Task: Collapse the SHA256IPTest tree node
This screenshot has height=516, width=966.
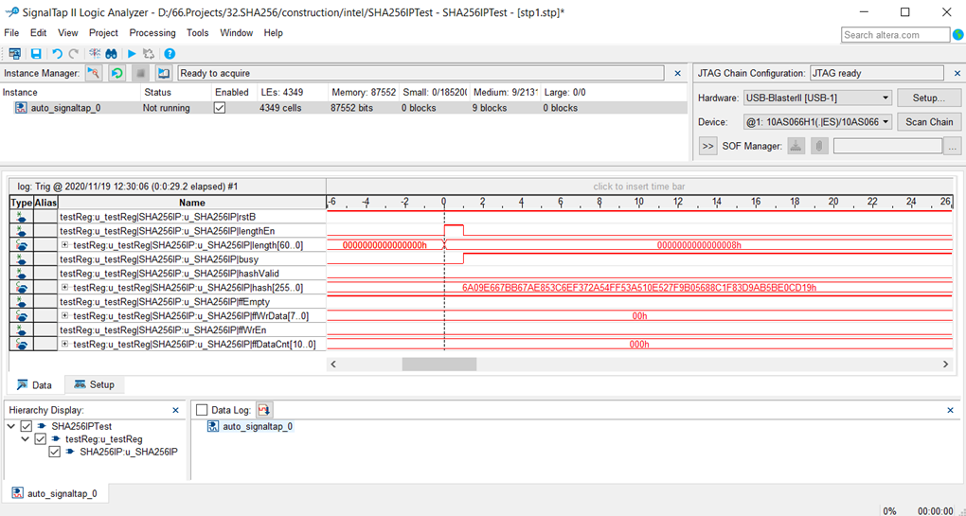Action: click(x=11, y=426)
